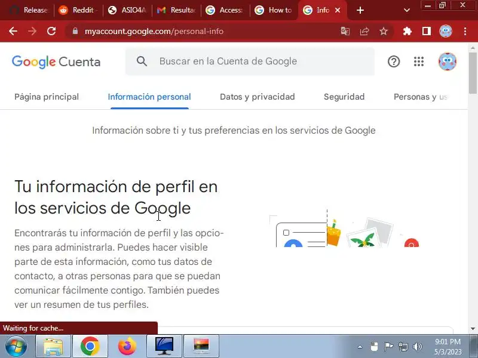Click the monitor app taskbar icon
Image resolution: width=478 pixels, height=358 pixels.
pyautogui.click(x=164, y=347)
